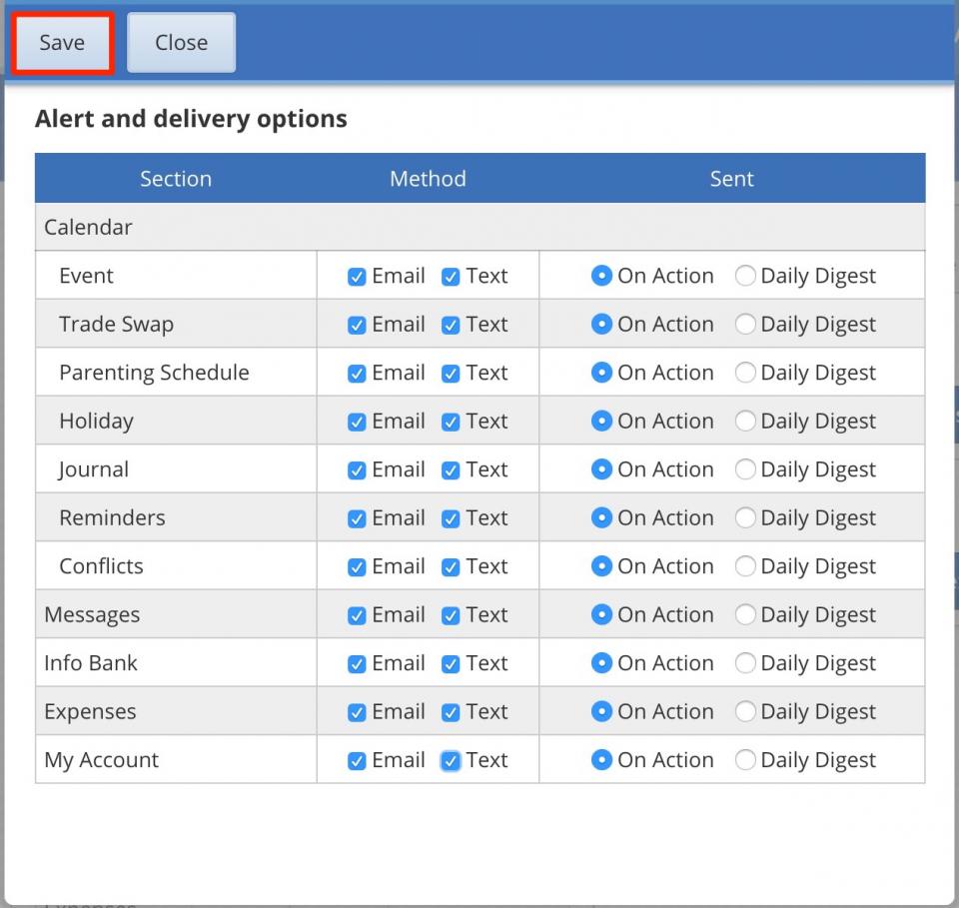Uncheck Email for Reminders
Viewport: 959px width, 908px height.
point(357,518)
